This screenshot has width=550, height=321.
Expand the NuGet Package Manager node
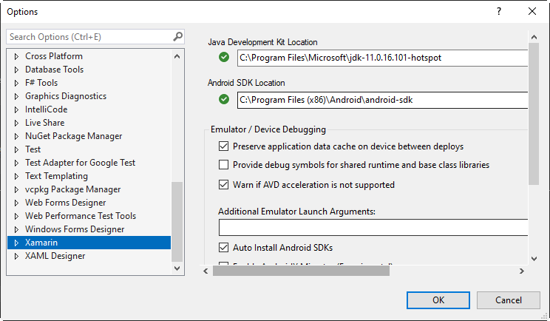(16, 136)
